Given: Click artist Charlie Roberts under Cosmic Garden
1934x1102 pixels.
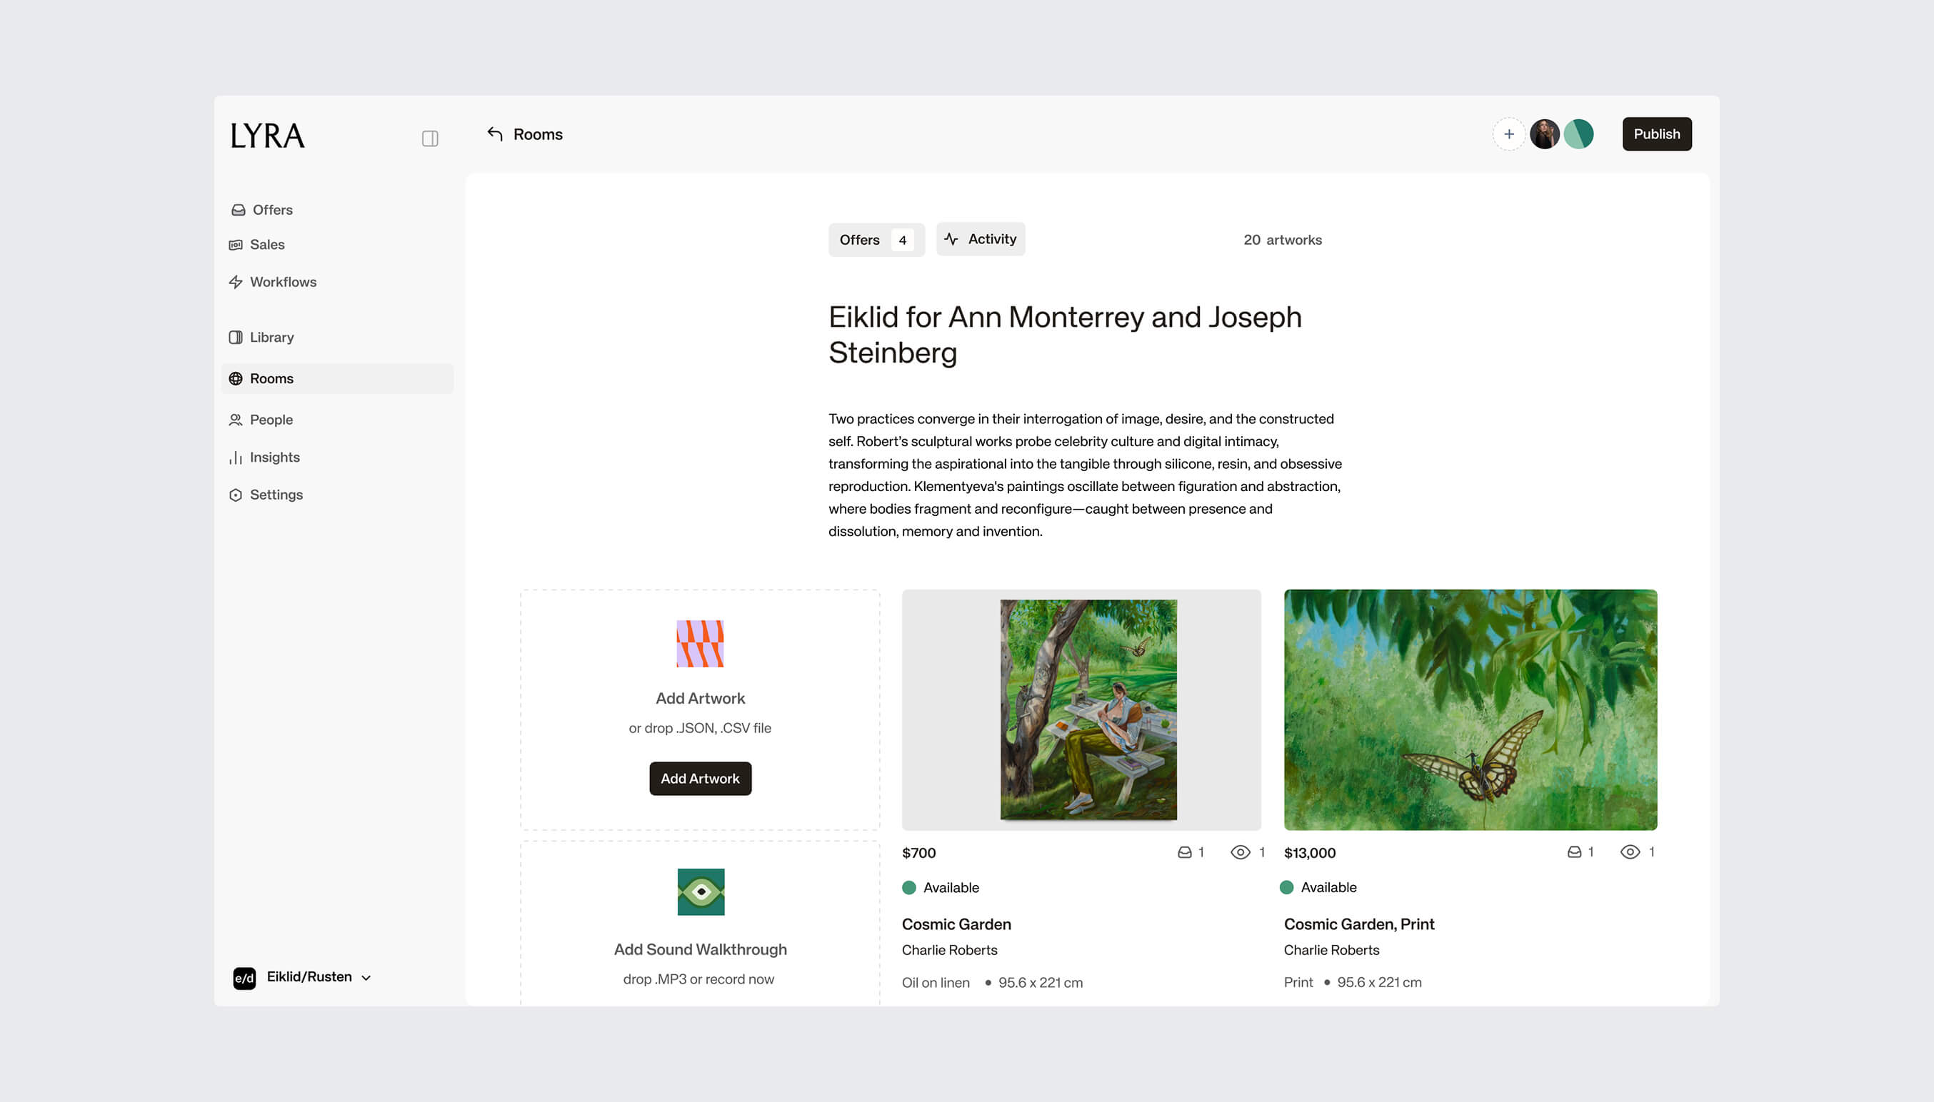Looking at the screenshot, I should tap(950, 950).
